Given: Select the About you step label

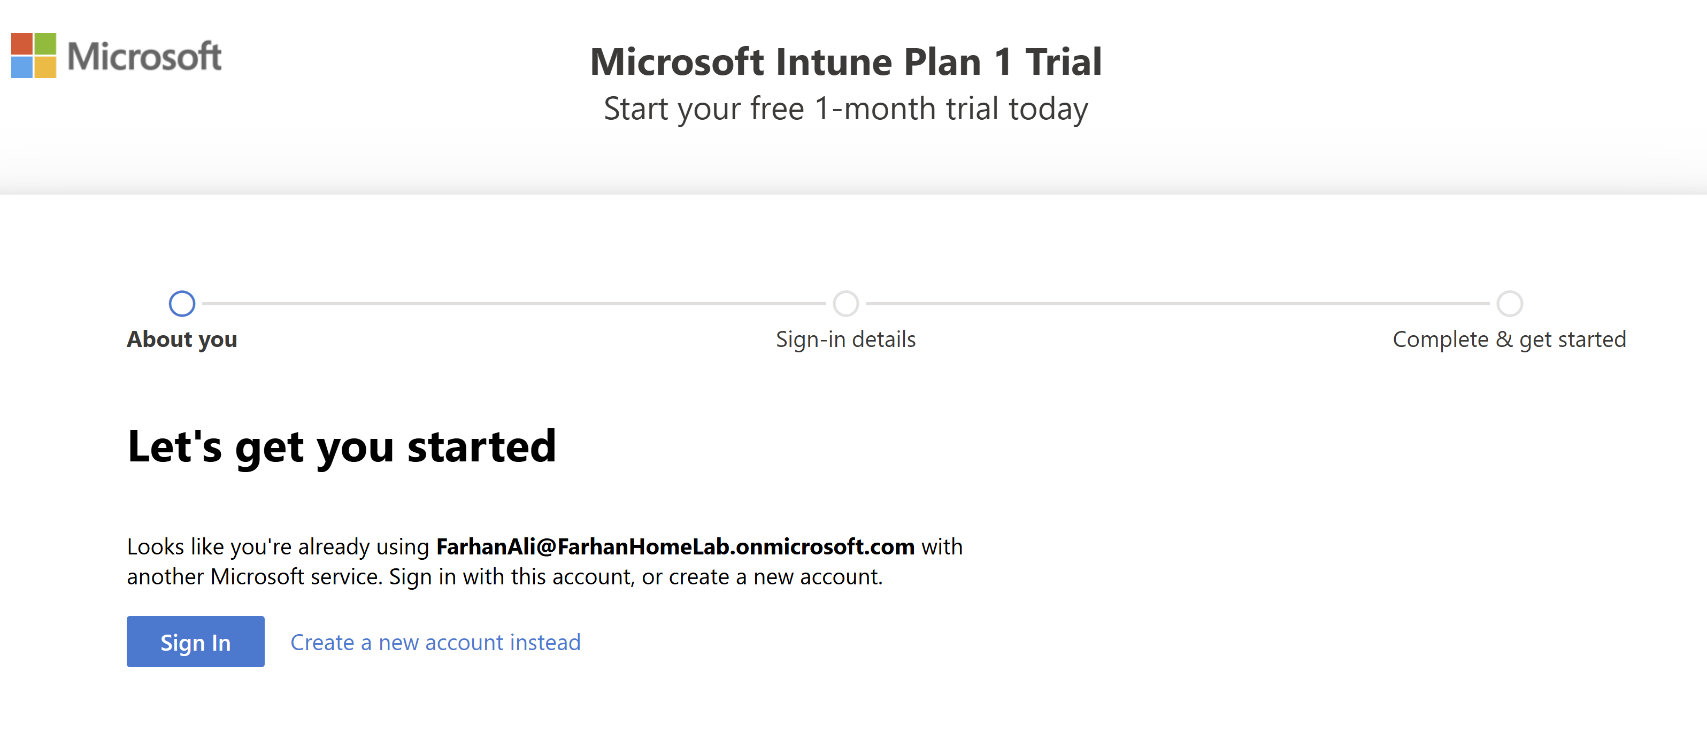Looking at the screenshot, I should (182, 340).
